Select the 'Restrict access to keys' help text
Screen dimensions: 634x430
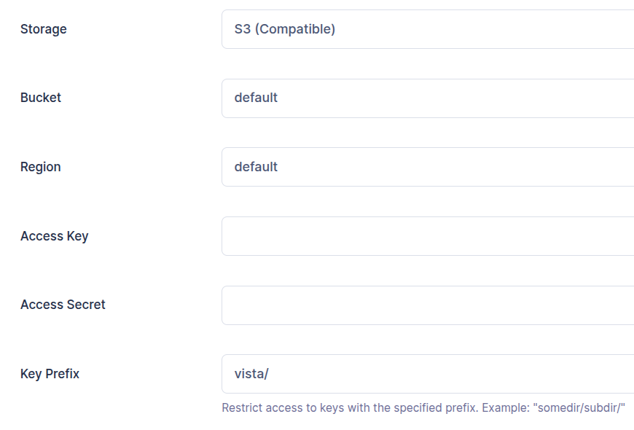coord(423,407)
